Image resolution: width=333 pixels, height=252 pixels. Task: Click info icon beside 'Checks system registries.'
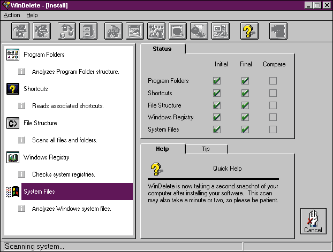(21, 174)
